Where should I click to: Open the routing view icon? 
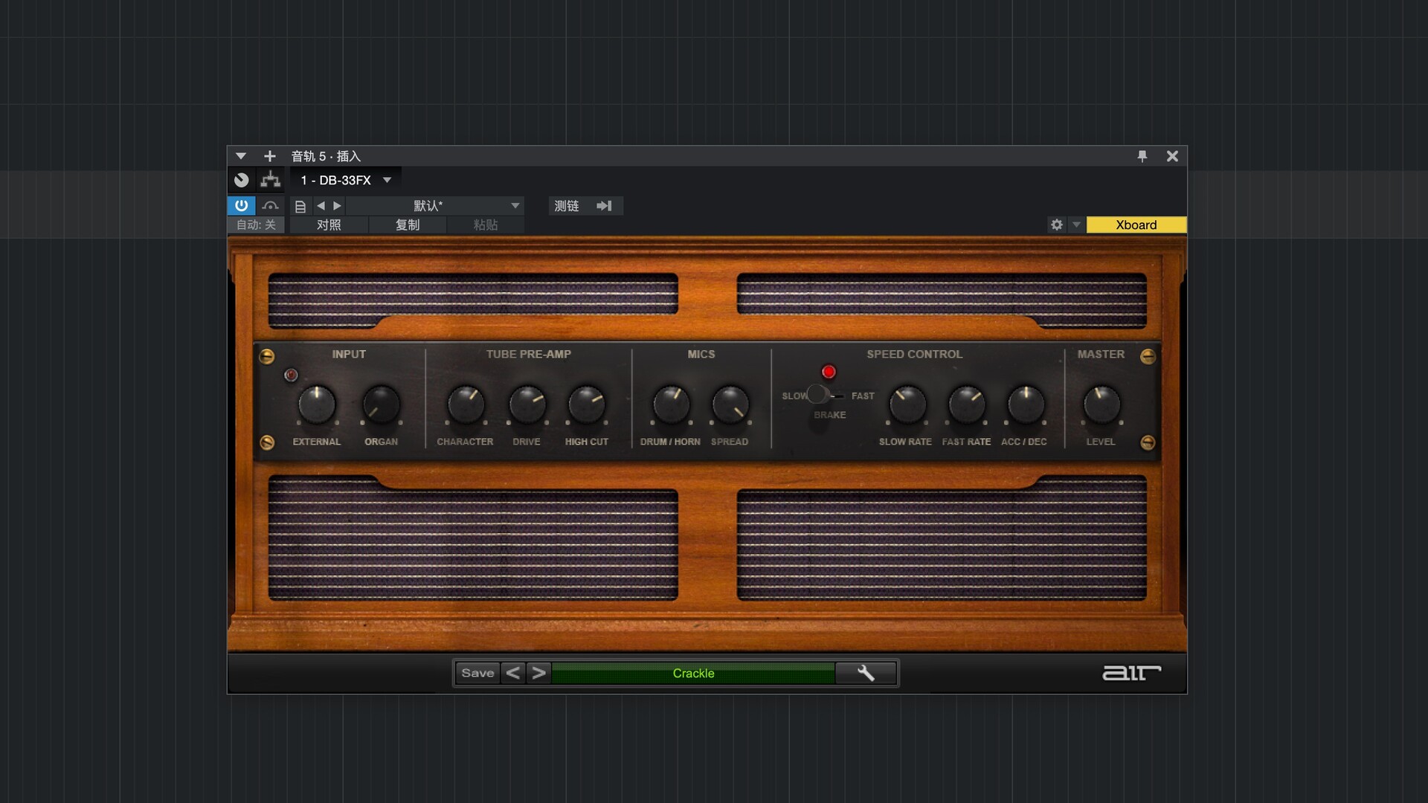point(271,180)
